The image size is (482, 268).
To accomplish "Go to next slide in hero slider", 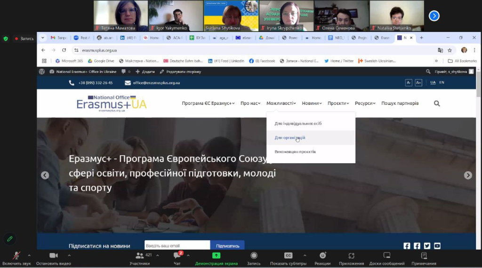I will coord(468,175).
